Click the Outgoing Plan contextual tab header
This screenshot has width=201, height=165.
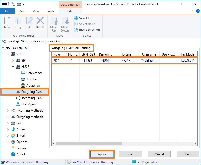[x=70, y=5]
